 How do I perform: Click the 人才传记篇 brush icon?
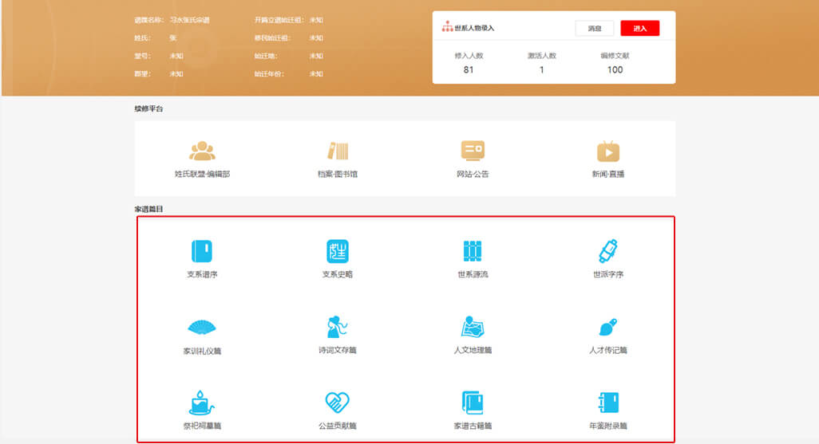pyautogui.click(x=608, y=327)
